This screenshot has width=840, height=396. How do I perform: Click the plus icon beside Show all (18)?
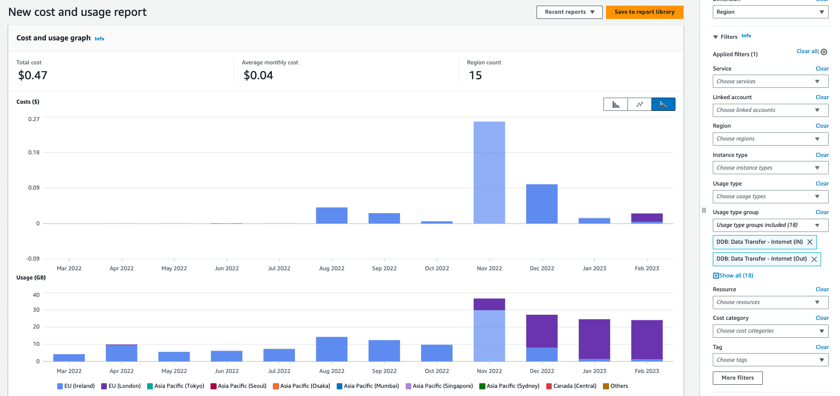click(716, 276)
